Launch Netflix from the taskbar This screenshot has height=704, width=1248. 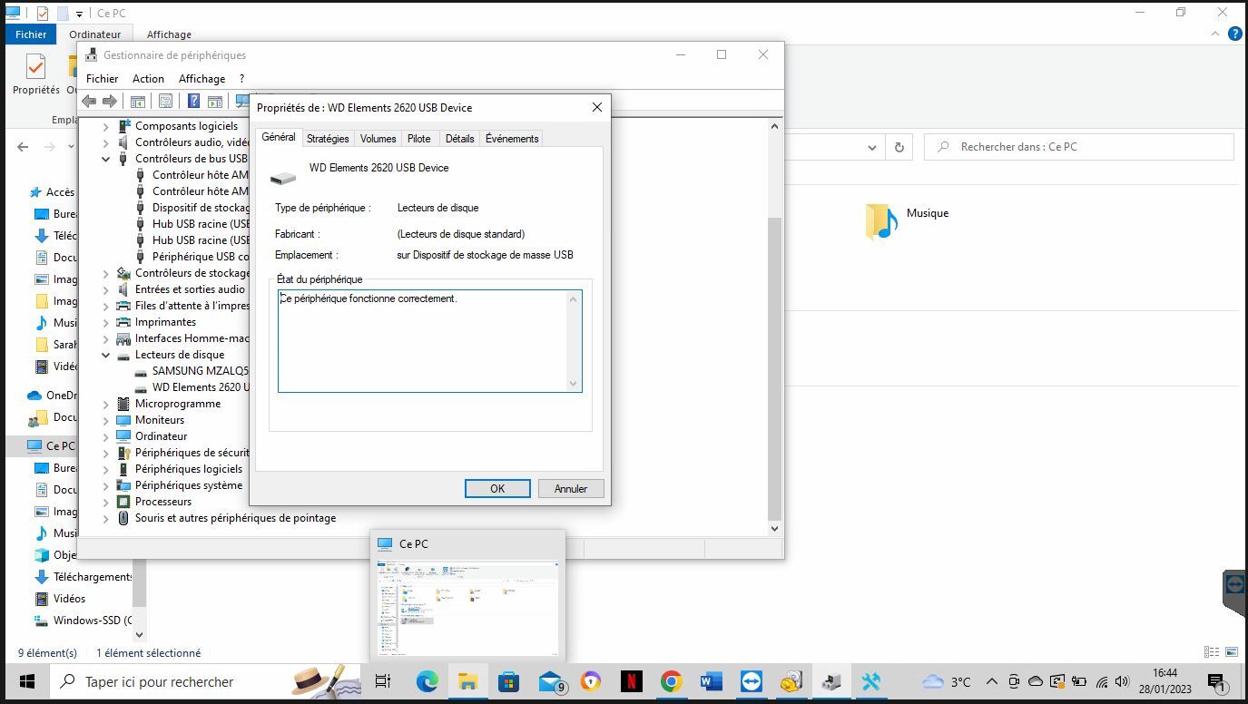631,681
